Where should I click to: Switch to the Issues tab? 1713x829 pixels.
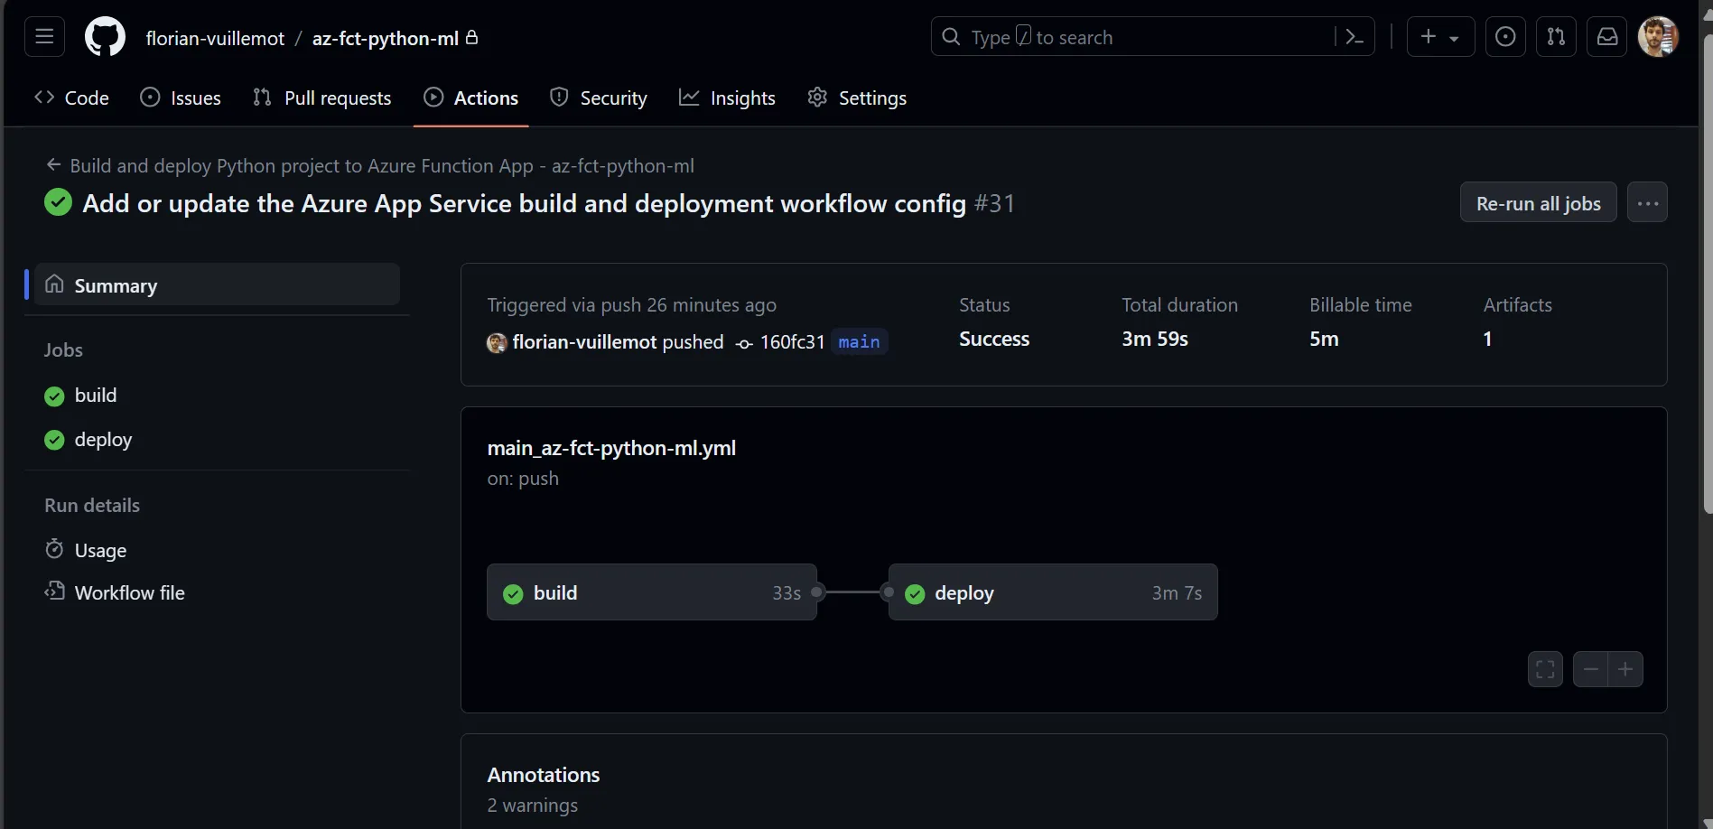pyautogui.click(x=181, y=98)
